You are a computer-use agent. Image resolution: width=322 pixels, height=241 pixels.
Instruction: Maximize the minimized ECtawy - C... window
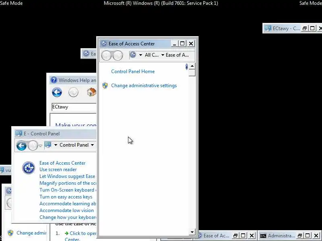pyautogui.click(x=312, y=28)
